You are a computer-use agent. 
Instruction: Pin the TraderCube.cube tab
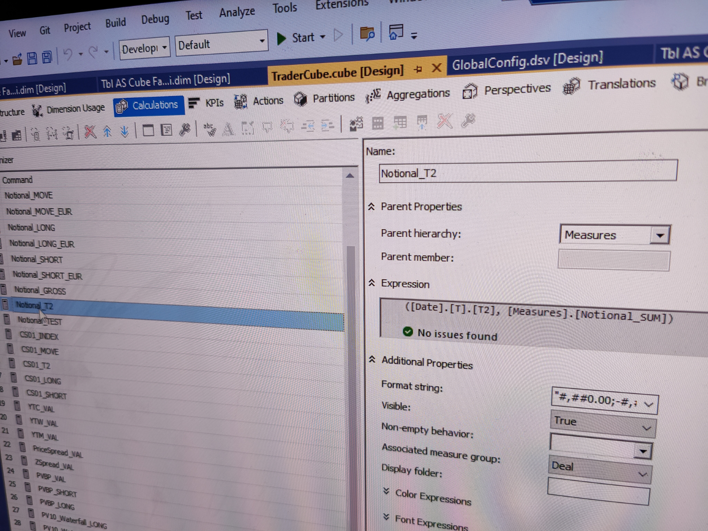click(418, 69)
